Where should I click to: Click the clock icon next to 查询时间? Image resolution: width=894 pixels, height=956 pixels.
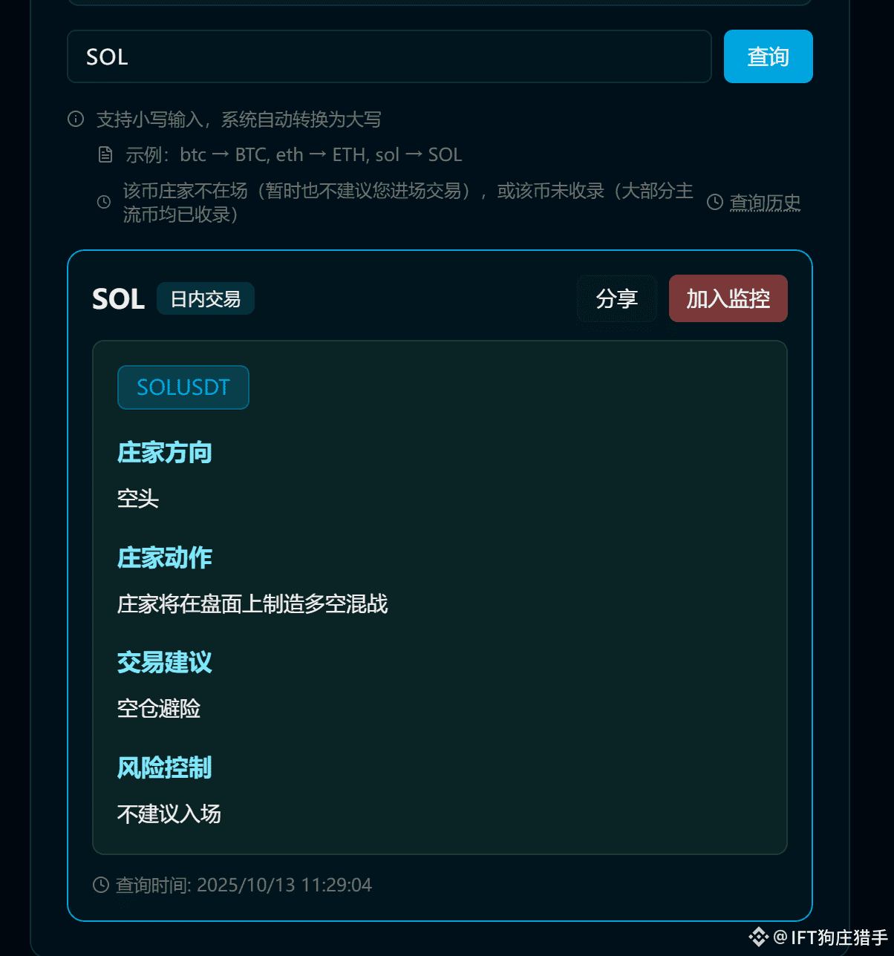pos(101,885)
